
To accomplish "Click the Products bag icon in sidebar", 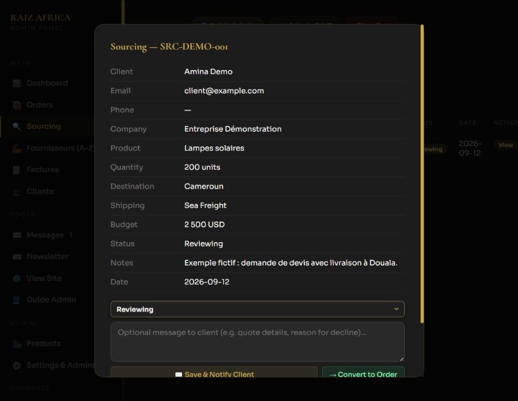I will pos(17,344).
